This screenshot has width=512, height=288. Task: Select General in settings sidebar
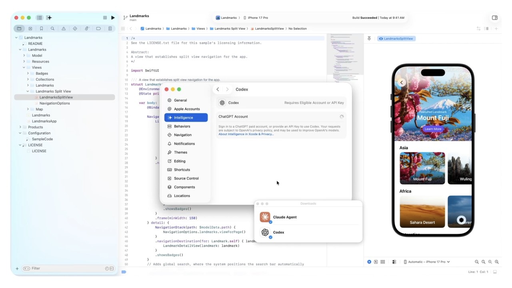click(x=186, y=100)
